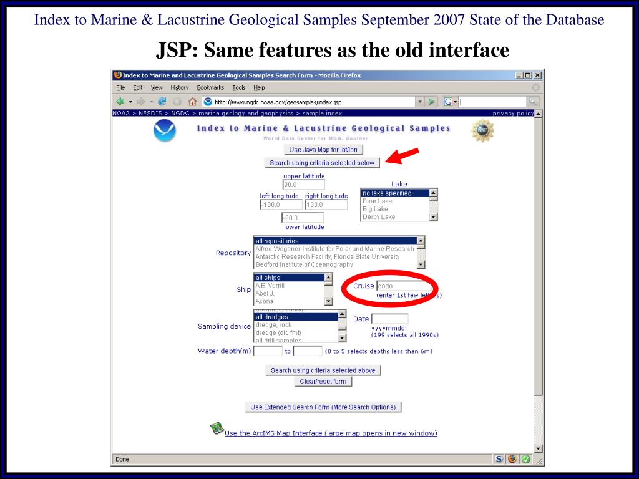The width and height of the screenshot is (639, 479).
Task: Click the Sampling device list down arrow
Action: 342,337
